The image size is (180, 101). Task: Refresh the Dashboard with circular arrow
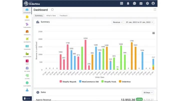[x=52, y=10]
